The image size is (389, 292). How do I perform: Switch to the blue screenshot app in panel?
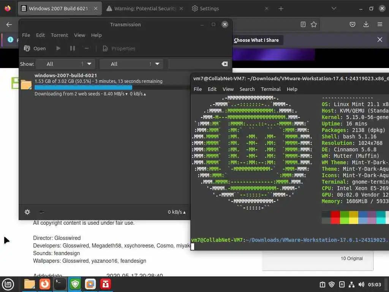point(90,284)
